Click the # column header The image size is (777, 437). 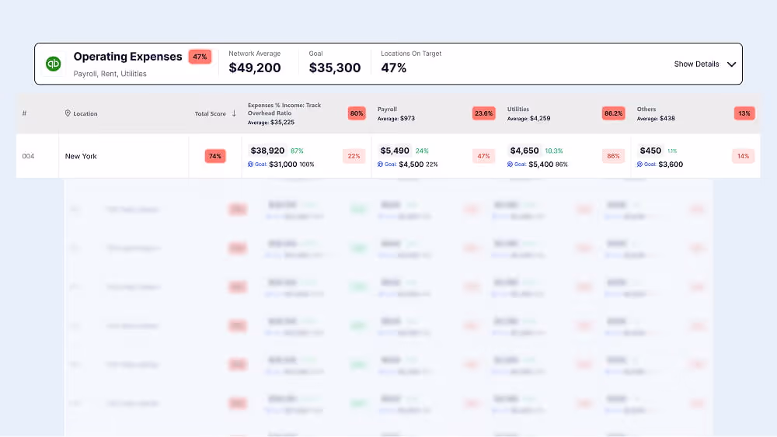click(x=24, y=113)
